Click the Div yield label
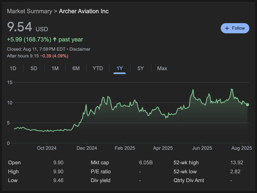 (101, 181)
